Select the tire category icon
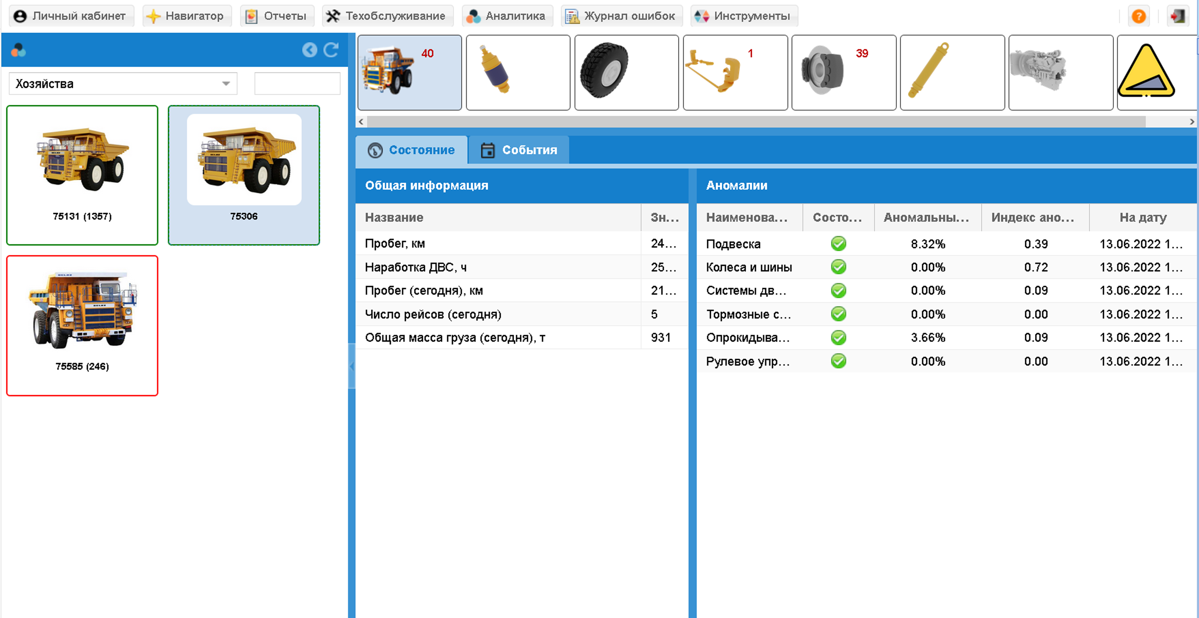1199x618 pixels. pyautogui.click(x=626, y=72)
